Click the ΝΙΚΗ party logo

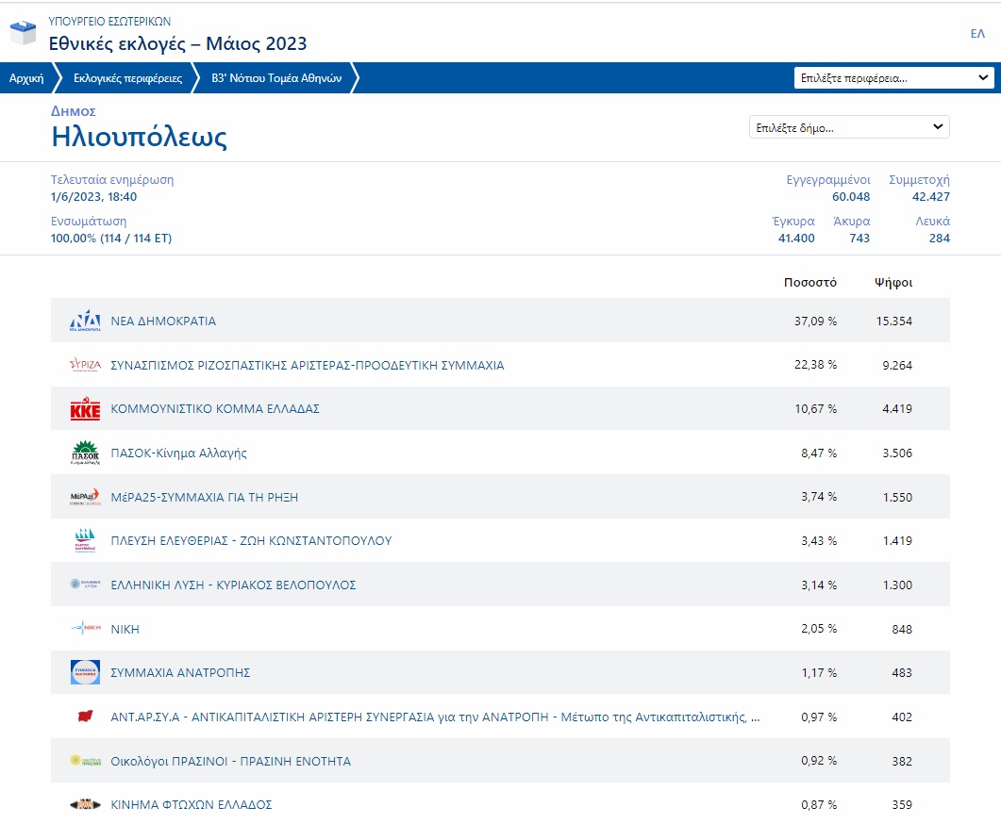[x=85, y=628]
